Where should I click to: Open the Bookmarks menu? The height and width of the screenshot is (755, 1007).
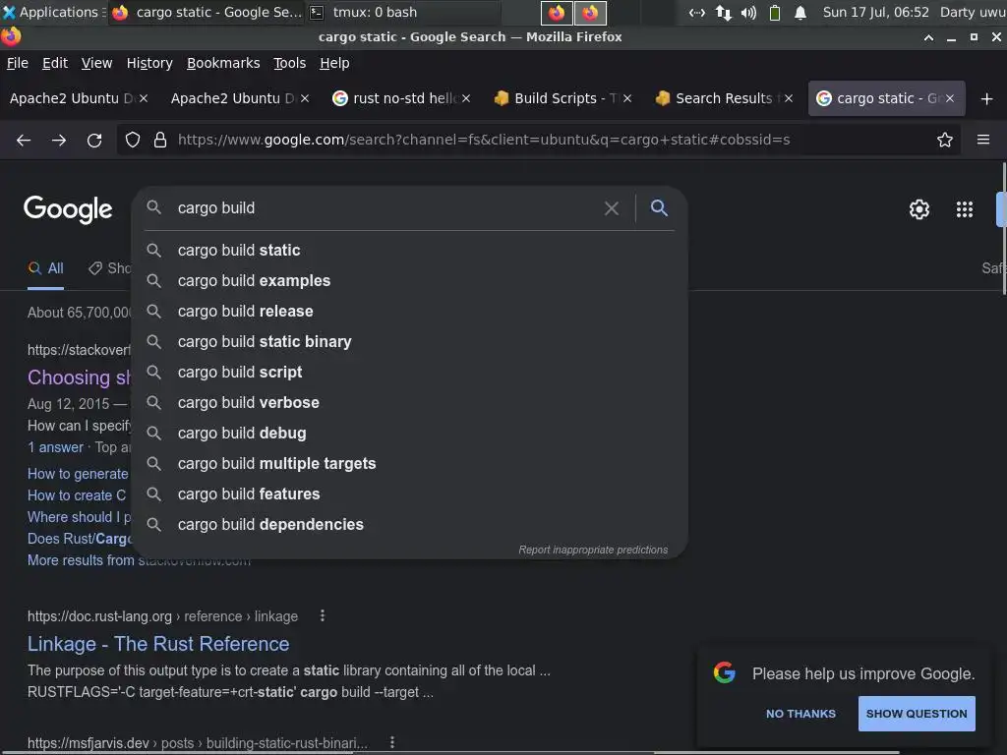click(223, 63)
